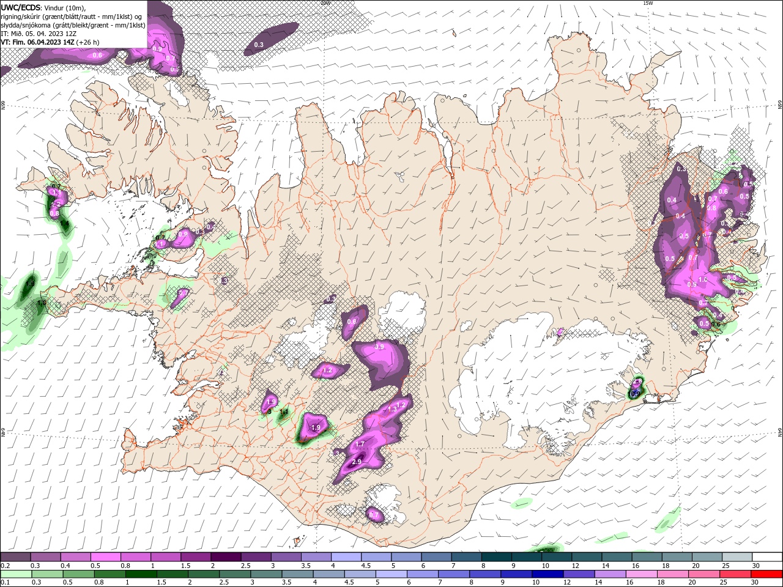This screenshot has width=783, height=587.
Task: Pick the upper scale swatch between 0.2 and 0.3
Action: tap(17, 557)
